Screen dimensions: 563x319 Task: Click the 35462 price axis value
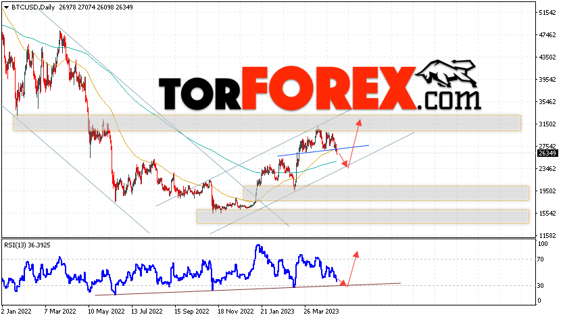click(547, 101)
